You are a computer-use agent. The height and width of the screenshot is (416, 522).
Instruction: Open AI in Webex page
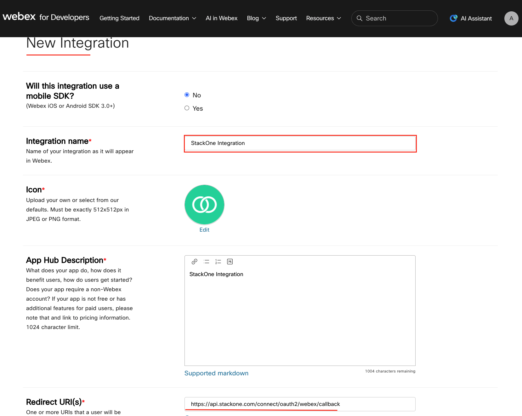(x=221, y=18)
